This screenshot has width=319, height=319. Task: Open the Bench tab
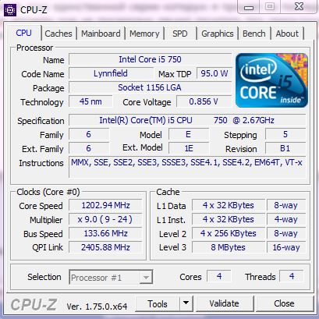tap(254, 34)
